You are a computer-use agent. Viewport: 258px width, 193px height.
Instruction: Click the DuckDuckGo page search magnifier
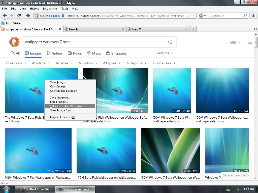pos(170,42)
